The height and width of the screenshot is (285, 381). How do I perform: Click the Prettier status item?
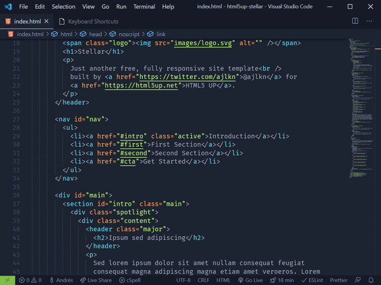(338, 280)
